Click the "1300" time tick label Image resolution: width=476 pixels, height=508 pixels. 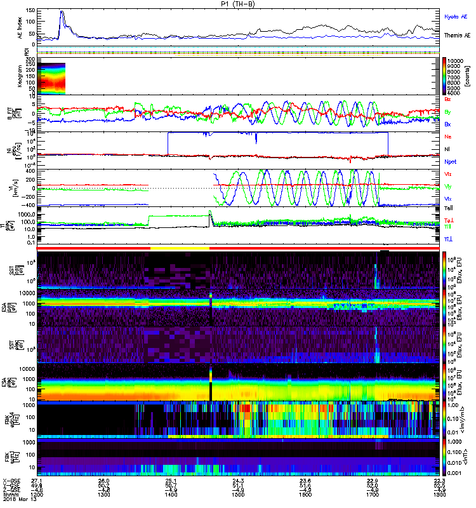pos(104,495)
